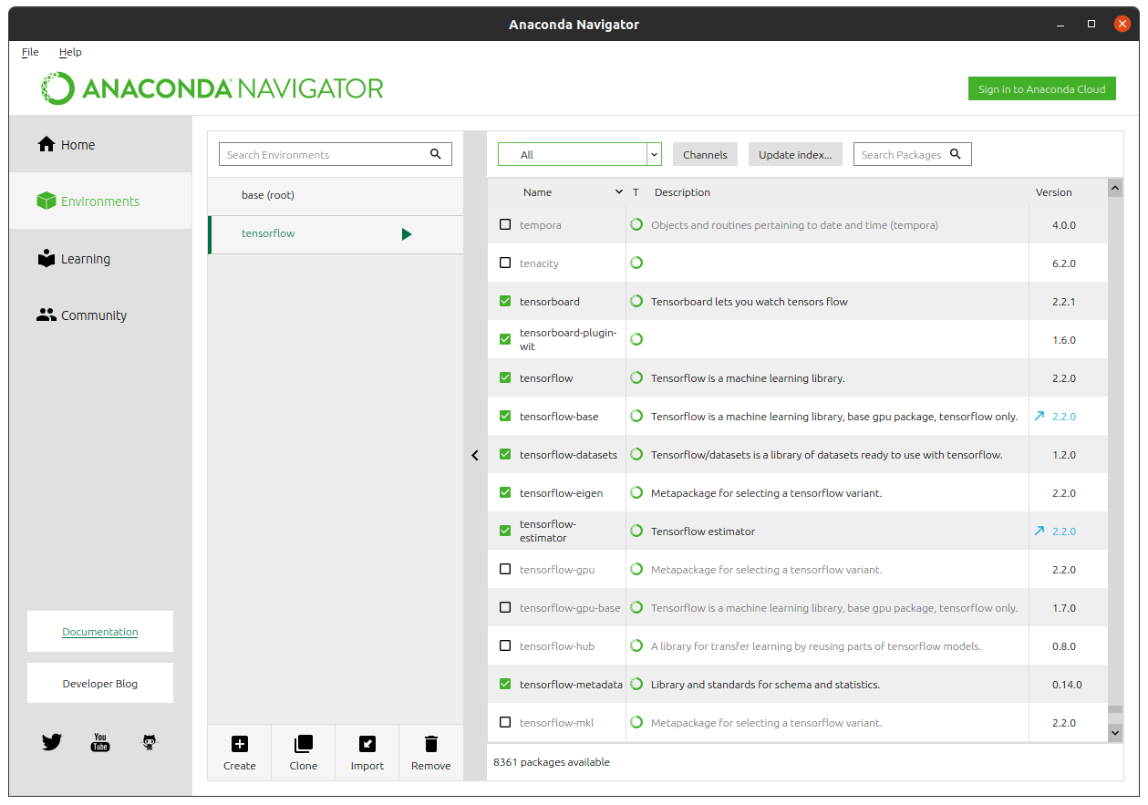The width and height of the screenshot is (1148, 805).
Task: Click the type icon for tensorflow-hub package
Action: coord(636,645)
